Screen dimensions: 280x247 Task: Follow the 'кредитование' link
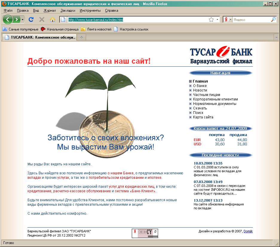coord(39,191)
